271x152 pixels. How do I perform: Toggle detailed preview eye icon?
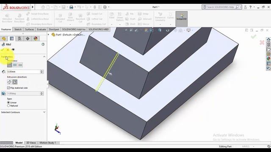pyautogui.click(x=13, y=50)
